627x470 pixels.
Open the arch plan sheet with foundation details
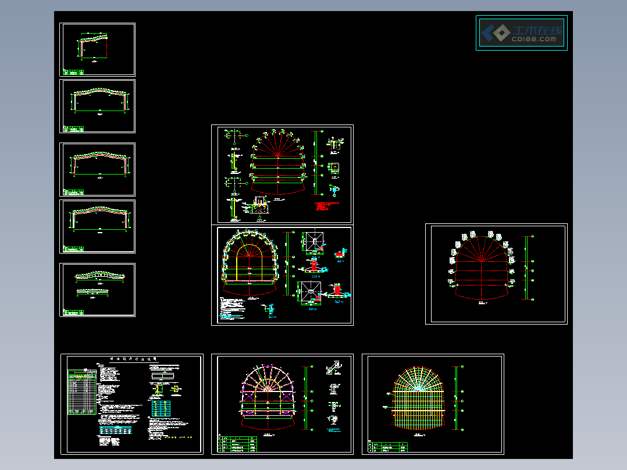coord(282,275)
